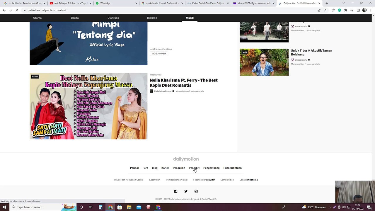Open the Chrome three-dot menu

(x=371, y=10)
